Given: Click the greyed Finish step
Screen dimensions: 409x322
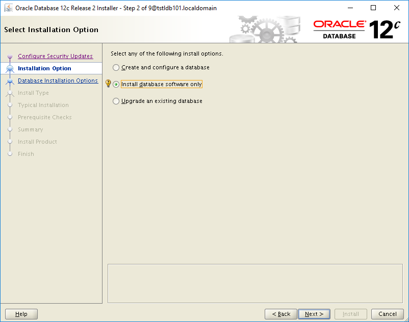Looking at the screenshot, I should click(26, 154).
